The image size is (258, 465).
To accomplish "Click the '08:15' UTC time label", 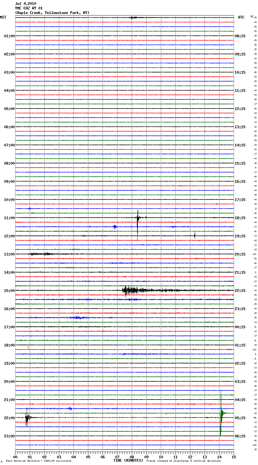I will 240,36.
